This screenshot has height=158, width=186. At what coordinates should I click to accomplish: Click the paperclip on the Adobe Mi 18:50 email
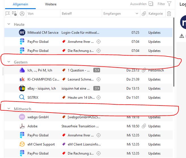(x=144, y=126)
